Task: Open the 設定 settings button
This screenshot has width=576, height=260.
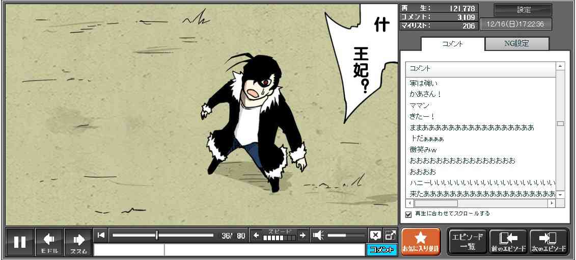Action: click(523, 10)
